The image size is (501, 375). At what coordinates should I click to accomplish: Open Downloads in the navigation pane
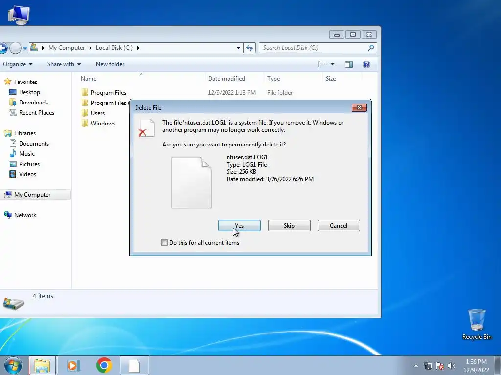pyautogui.click(x=34, y=103)
